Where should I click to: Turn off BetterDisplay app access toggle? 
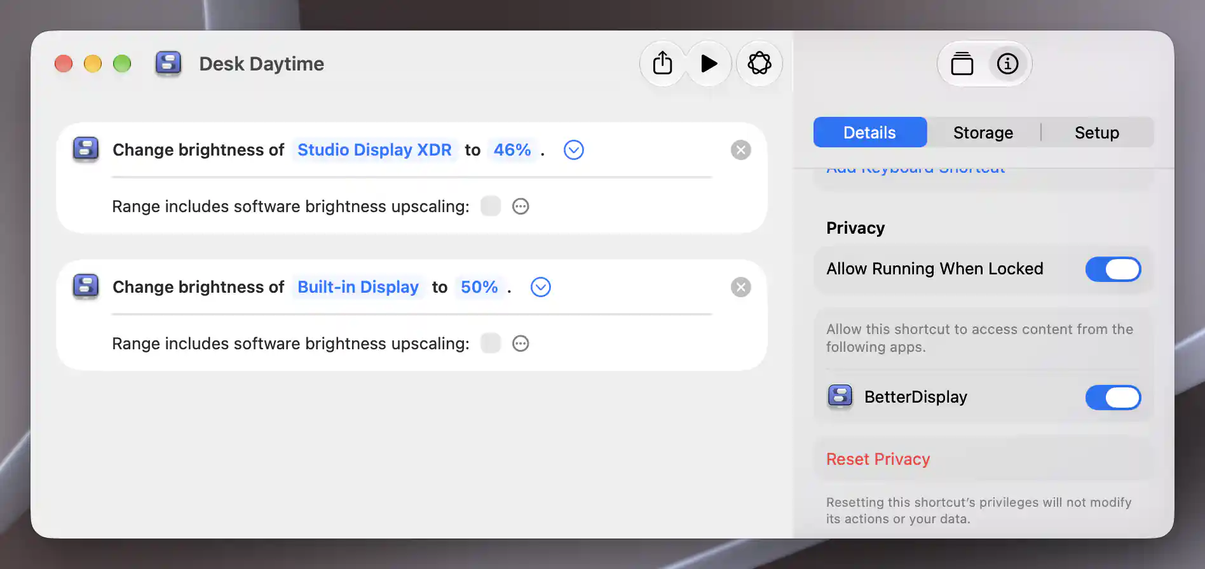pyautogui.click(x=1113, y=398)
